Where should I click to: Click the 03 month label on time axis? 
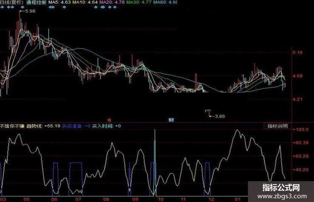coord(3,199)
